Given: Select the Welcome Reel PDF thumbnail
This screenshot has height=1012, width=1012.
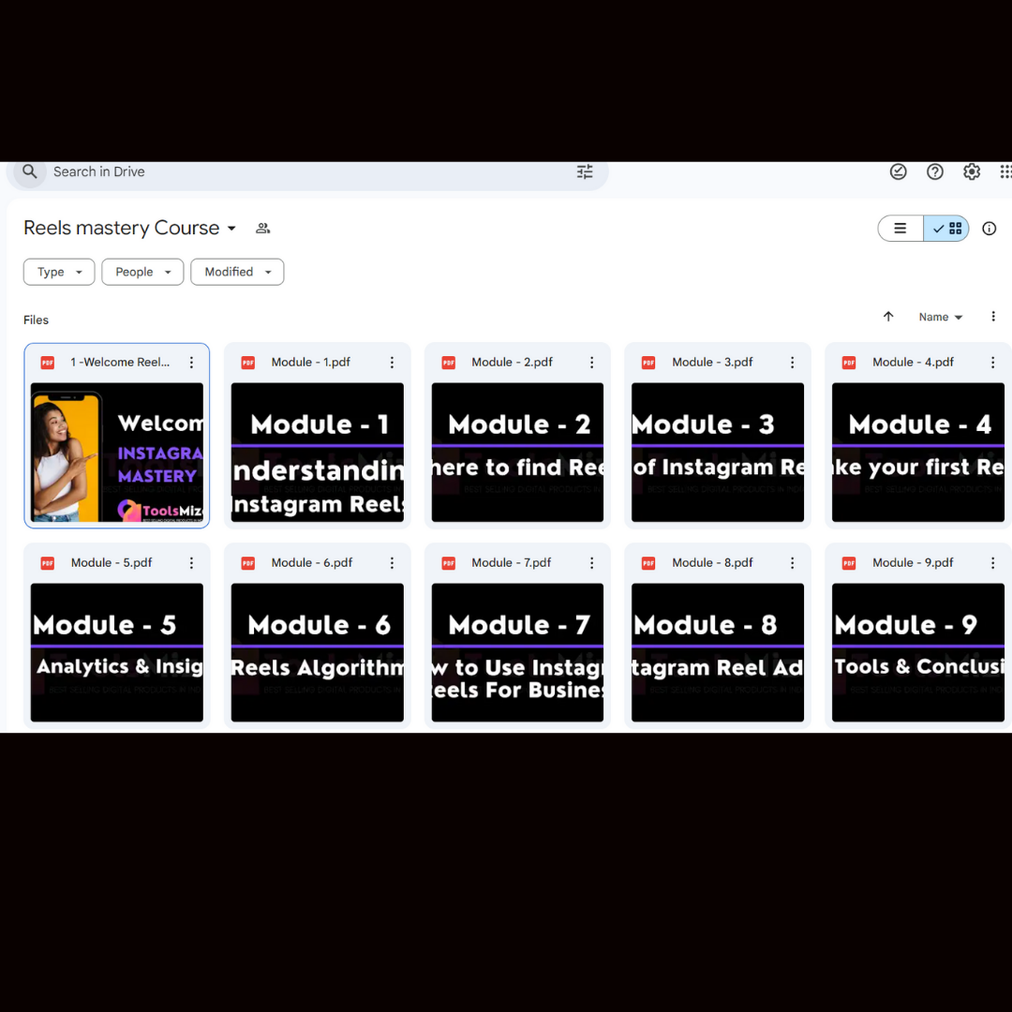Looking at the screenshot, I should 117,453.
